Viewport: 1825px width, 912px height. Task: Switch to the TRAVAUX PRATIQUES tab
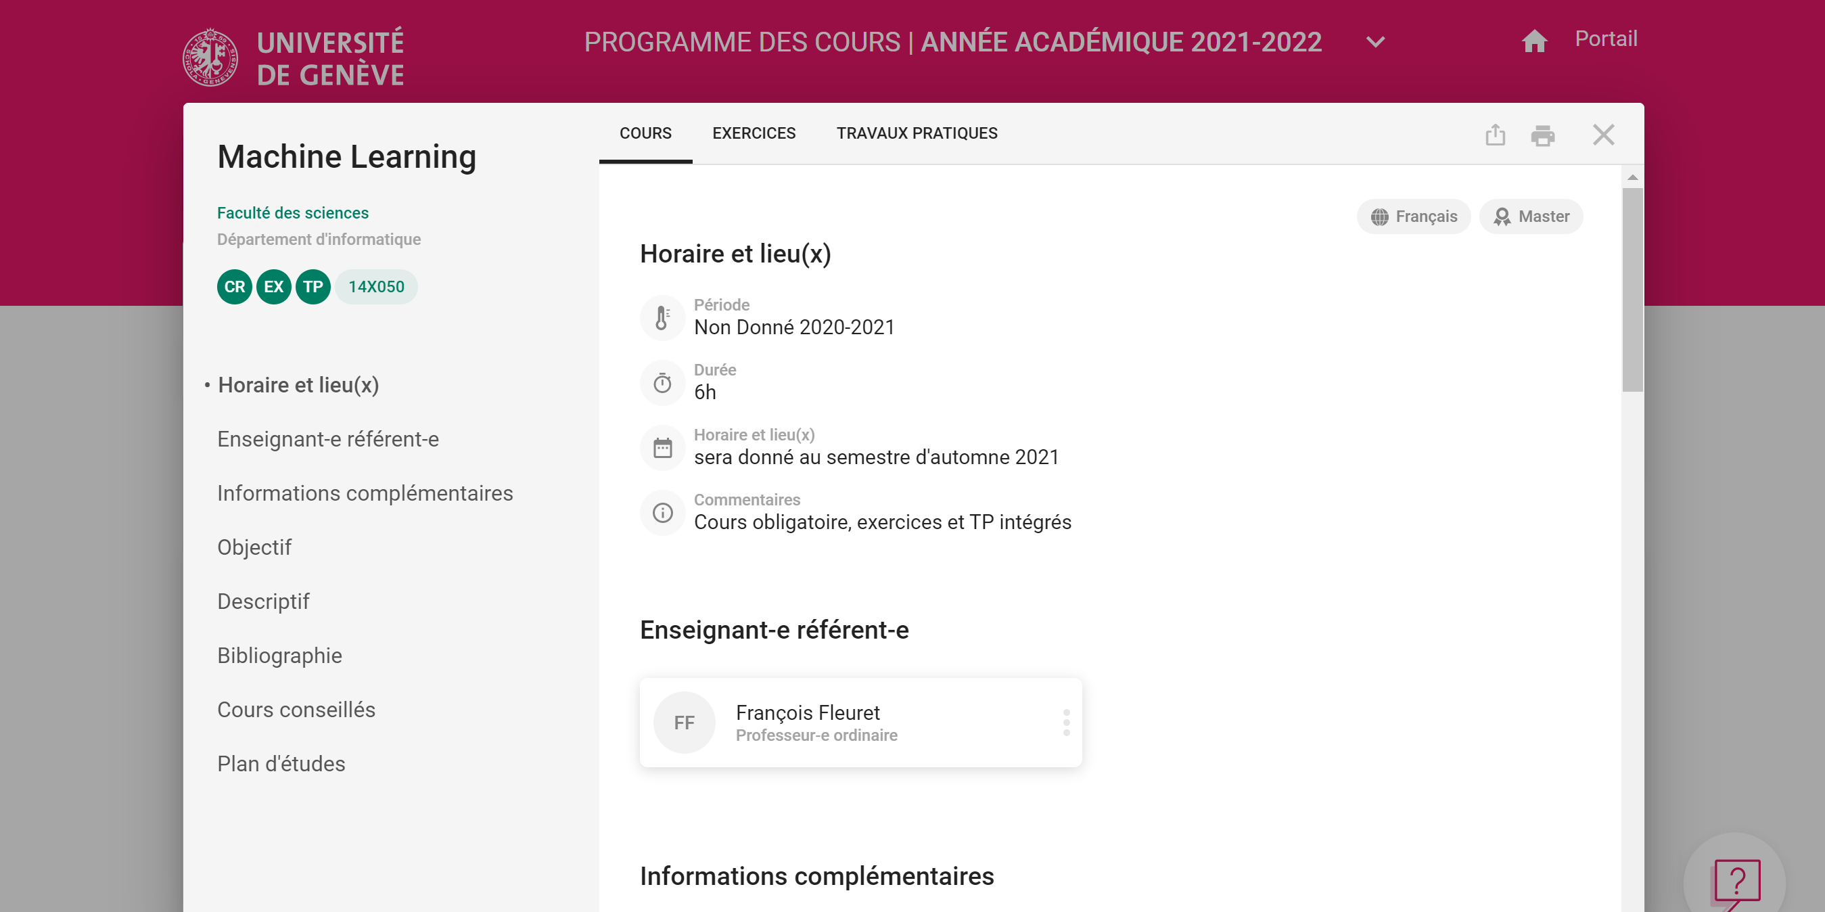(x=916, y=133)
